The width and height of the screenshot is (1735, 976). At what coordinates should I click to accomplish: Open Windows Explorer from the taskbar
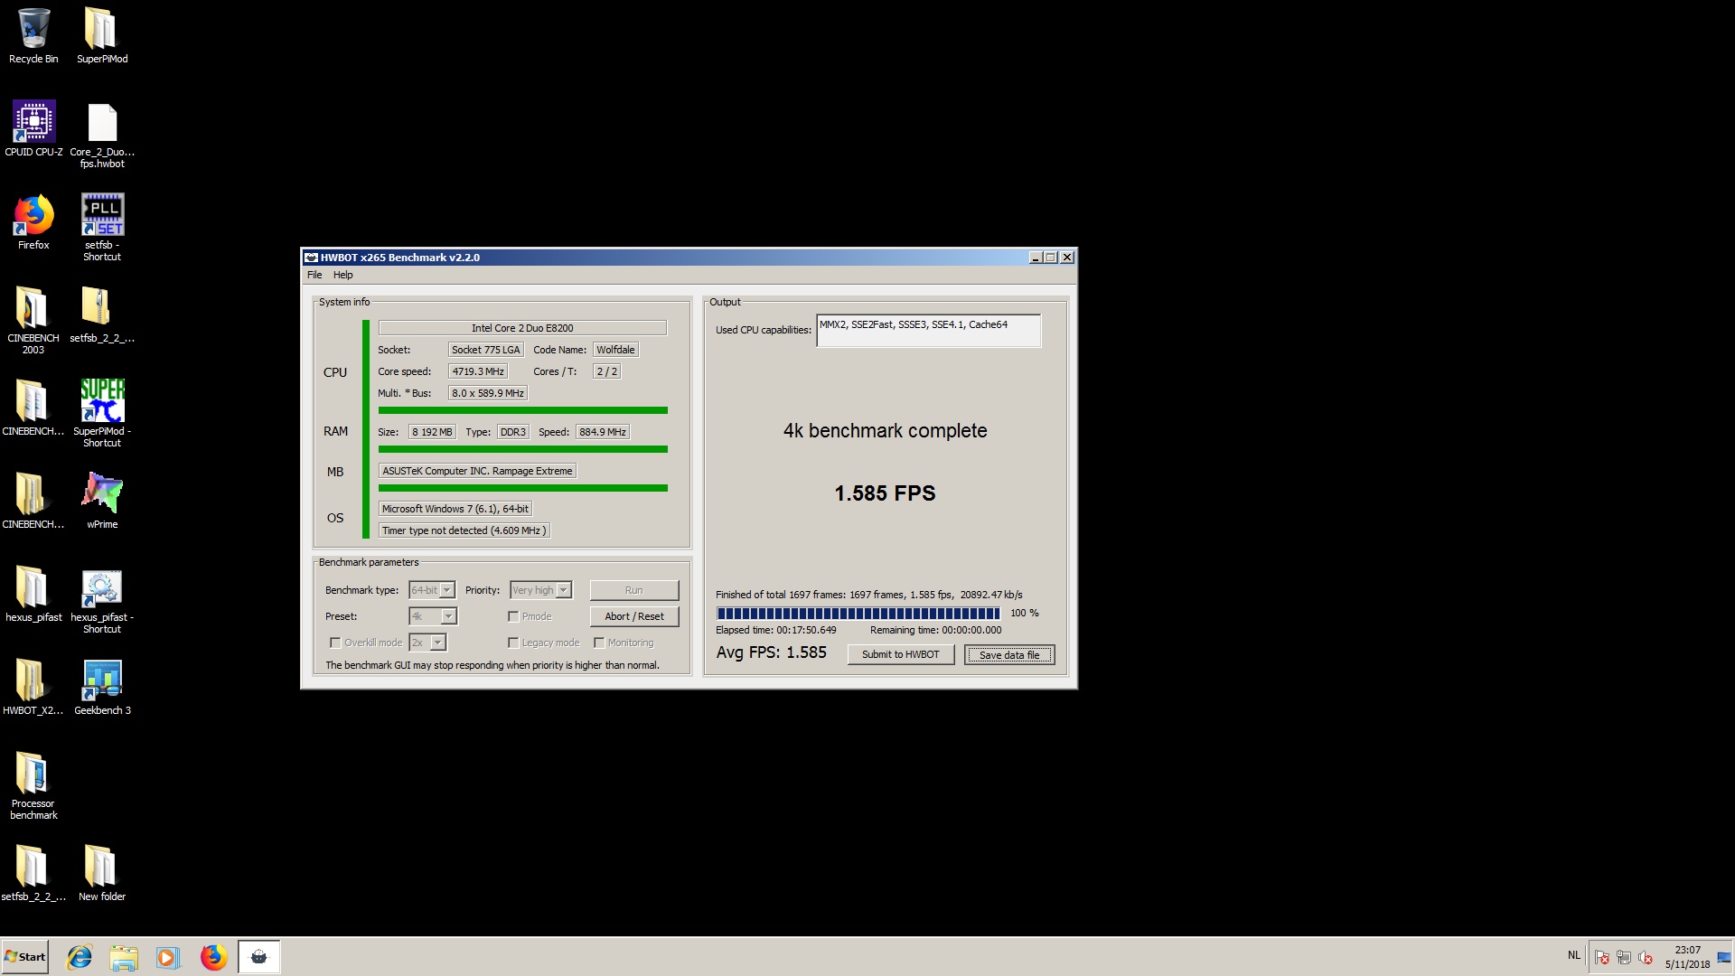[x=124, y=957]
